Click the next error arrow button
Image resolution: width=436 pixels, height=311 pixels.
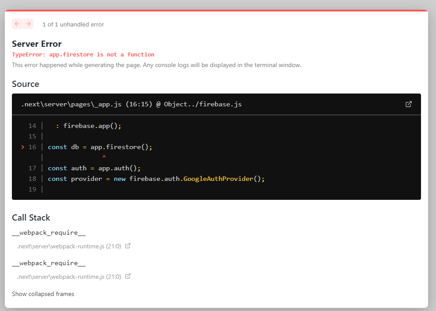28,24
